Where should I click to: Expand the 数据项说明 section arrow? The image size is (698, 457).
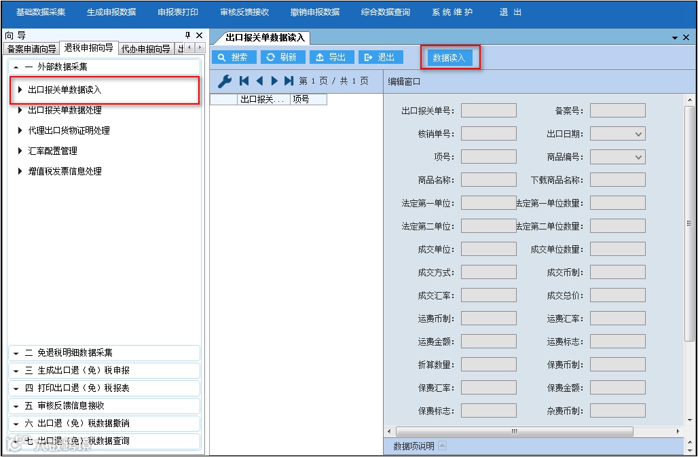pyautogui.click(x=442, y=445)
